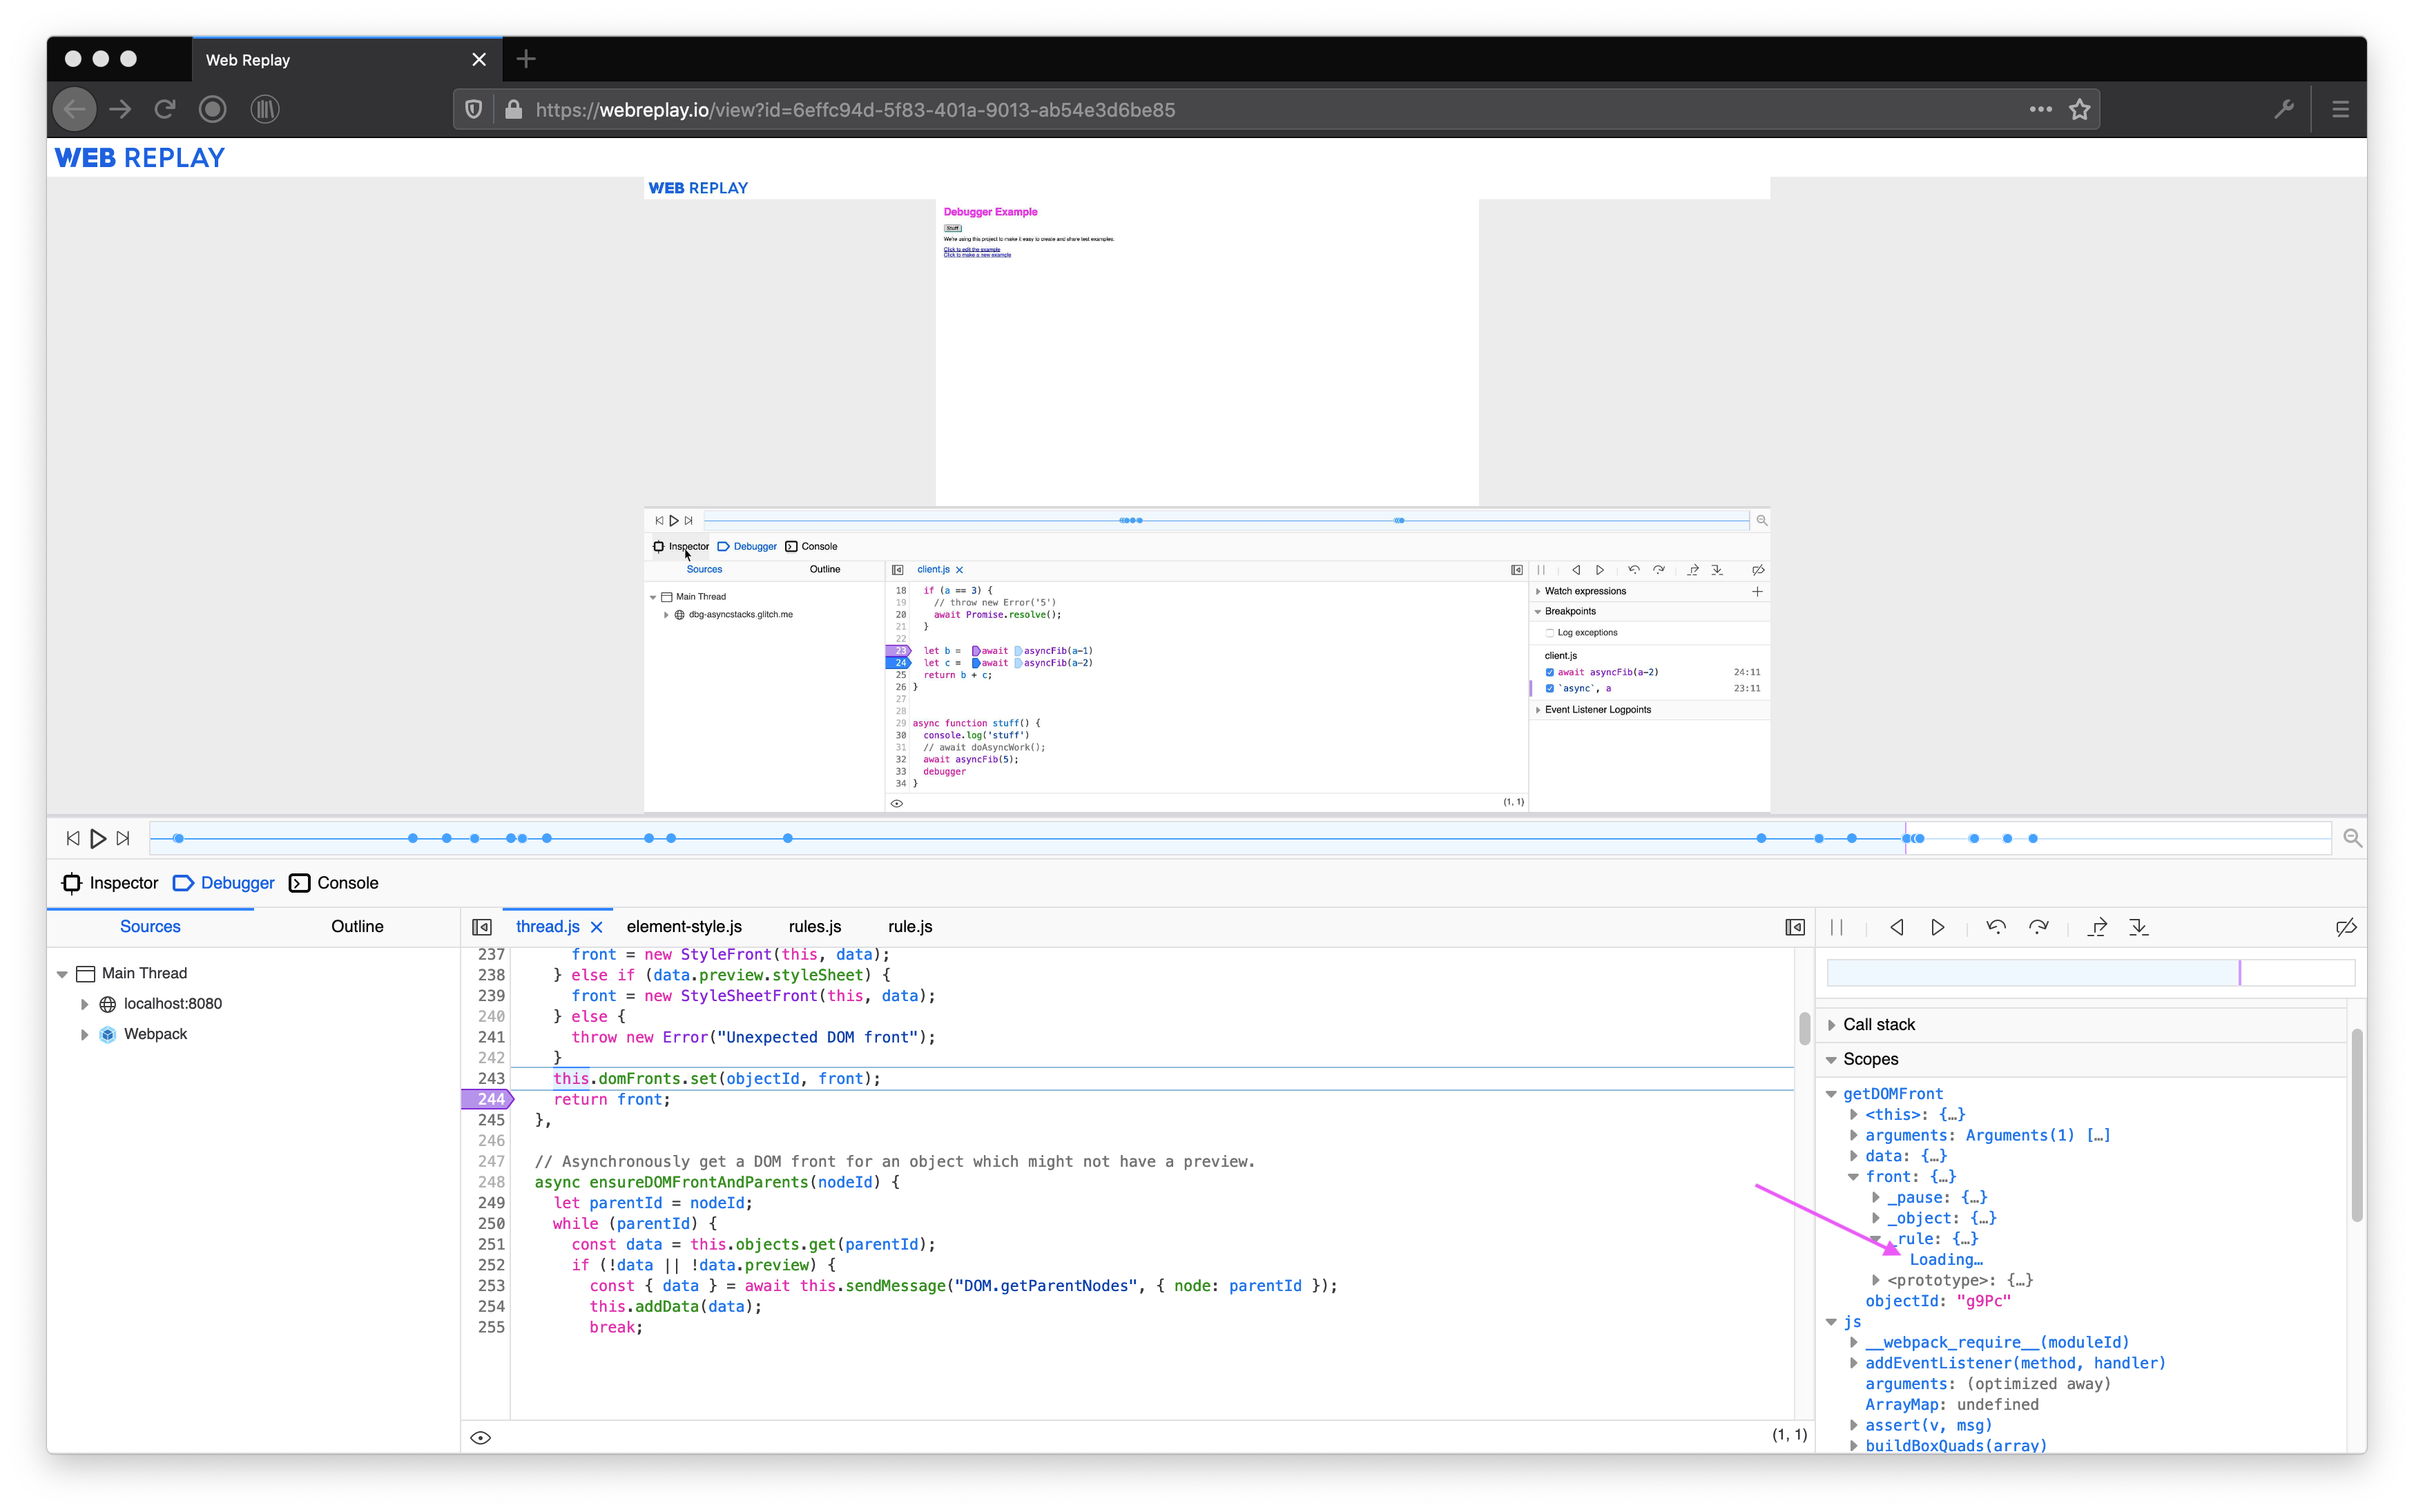Close the thread.js tab
This screenshot has width=2414, height=1512.
597,927
